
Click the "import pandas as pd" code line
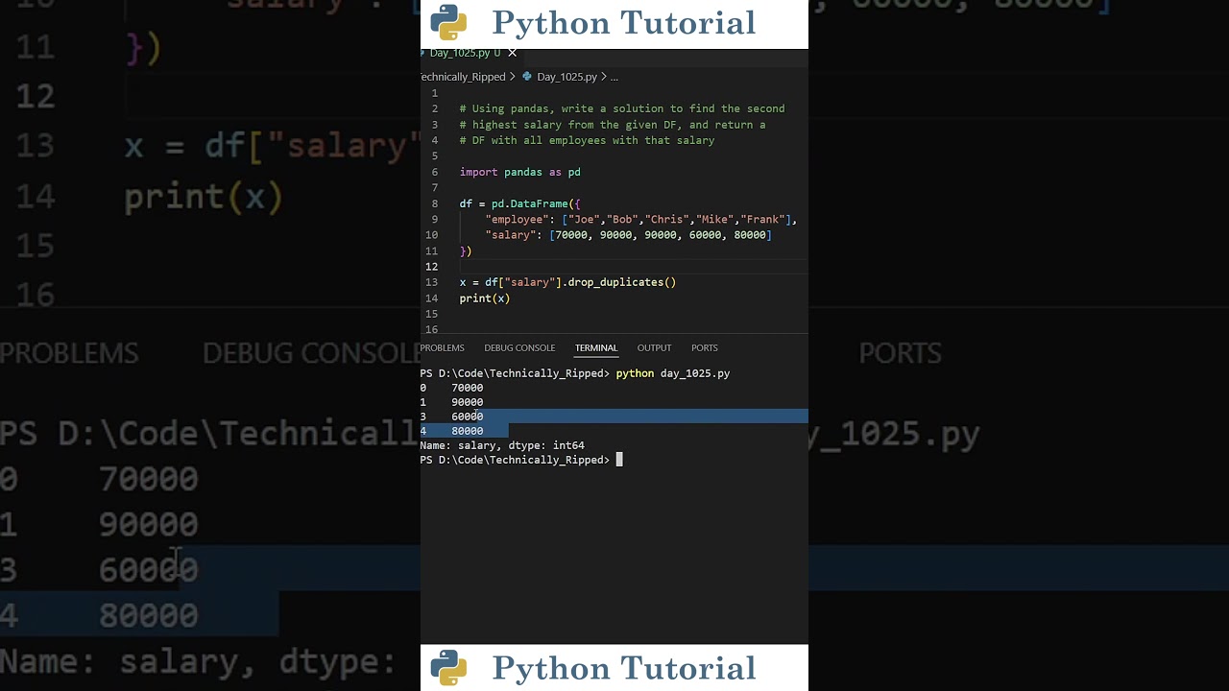[519, 172]
